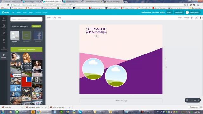203x114 pixels.
Task: Select the Студия красоты Чernika logo upload
Action: (26, 67)
